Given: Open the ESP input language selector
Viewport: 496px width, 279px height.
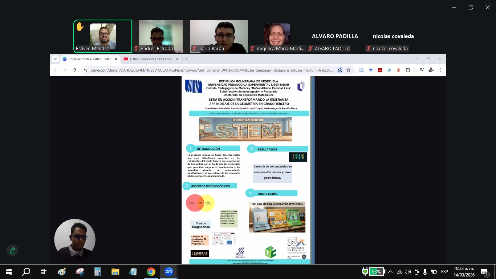Looking at the screenshot, I should (x=444, y=272).
